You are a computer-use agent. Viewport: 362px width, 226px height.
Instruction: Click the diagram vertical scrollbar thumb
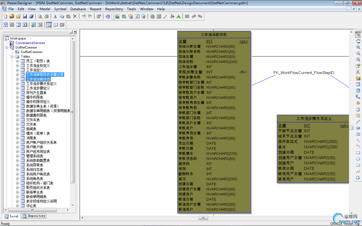tap(351, 128)
